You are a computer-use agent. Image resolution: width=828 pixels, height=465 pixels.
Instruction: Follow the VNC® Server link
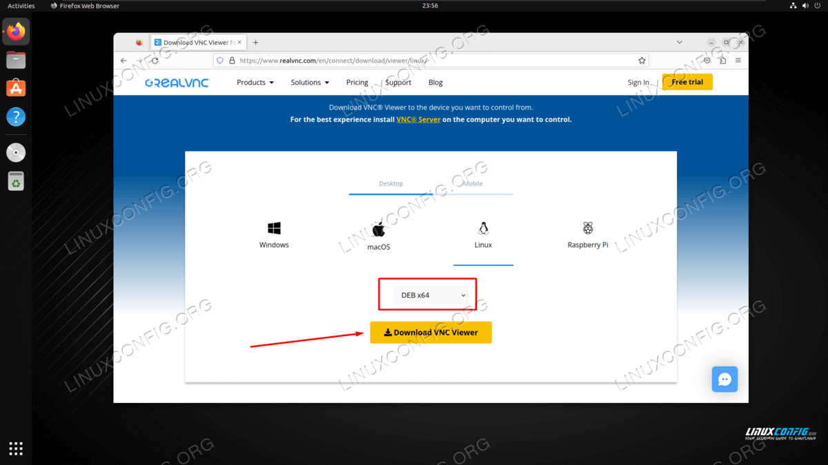[x=418, y=119]
